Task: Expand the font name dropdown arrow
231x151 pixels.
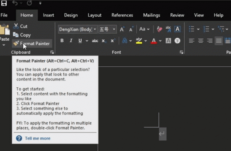Action: click(95, 30)
